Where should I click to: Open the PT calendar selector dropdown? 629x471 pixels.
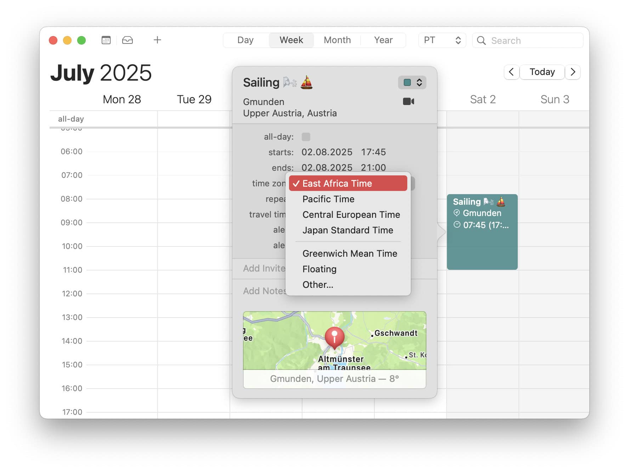441,40
